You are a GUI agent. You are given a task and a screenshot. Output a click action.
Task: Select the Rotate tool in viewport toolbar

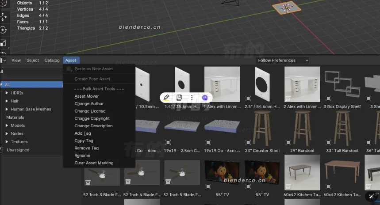click(4, 30)
